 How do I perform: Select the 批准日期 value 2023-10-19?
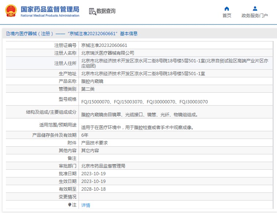[x=94, y=174]
